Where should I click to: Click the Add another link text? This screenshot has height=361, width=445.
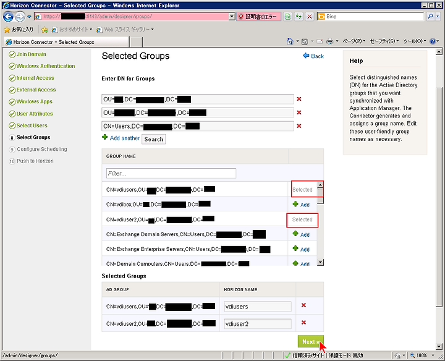(x=125, y=138)
